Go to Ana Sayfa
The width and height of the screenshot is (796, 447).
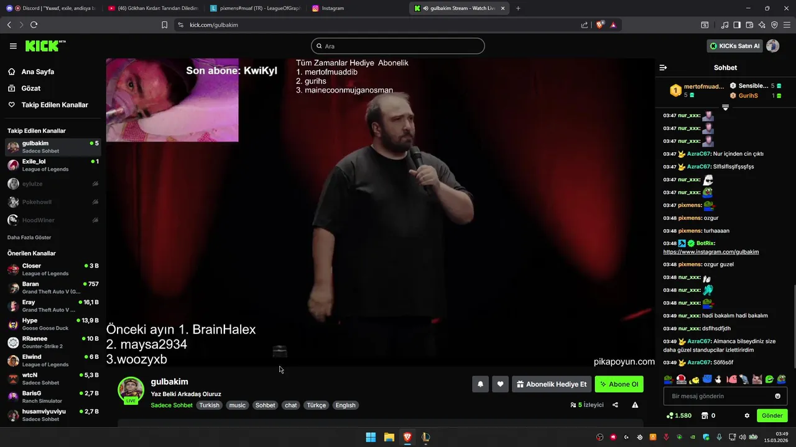click(38, 71)
